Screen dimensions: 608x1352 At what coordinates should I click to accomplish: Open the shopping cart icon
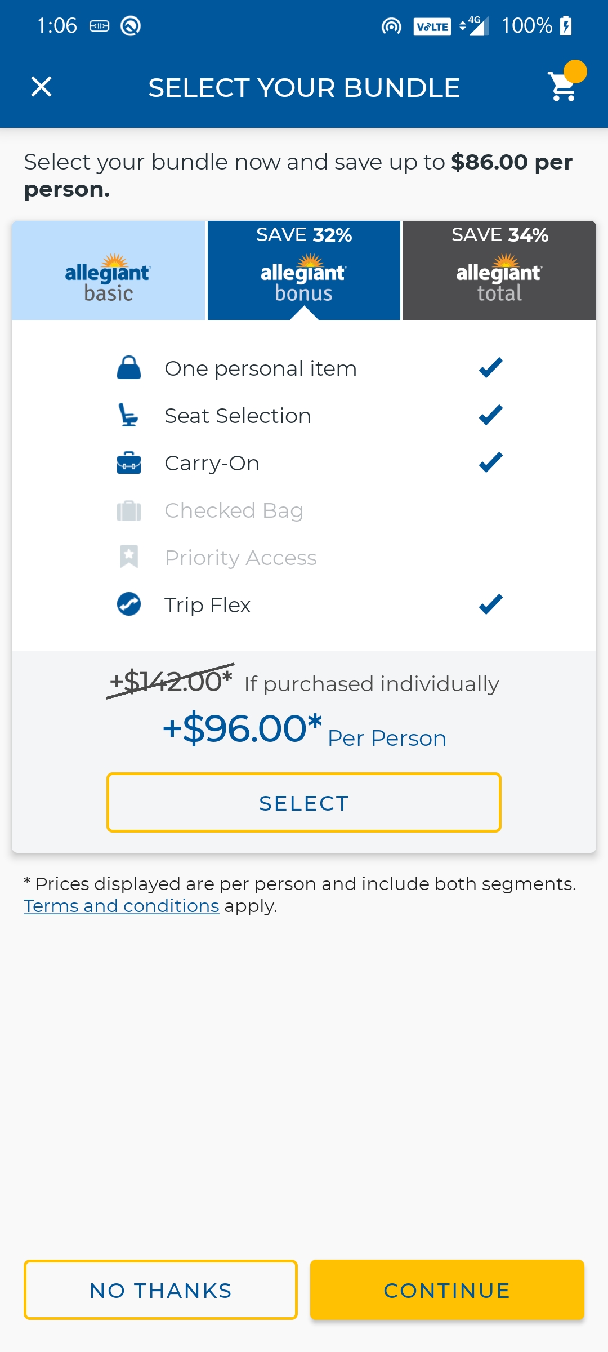click(563, 86)
